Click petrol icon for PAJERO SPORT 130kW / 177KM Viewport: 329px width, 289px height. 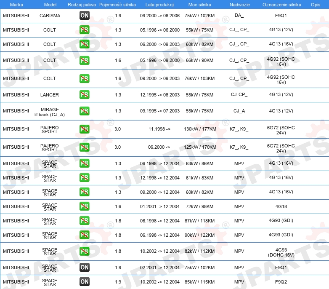click(85, 129)
